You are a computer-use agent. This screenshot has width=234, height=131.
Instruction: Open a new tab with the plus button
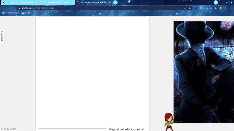click(115, 2)
